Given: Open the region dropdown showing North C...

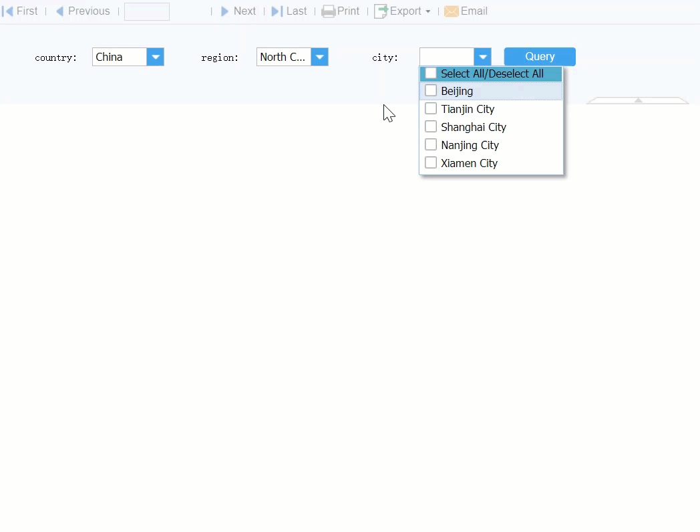Looking at the screenshot, I should tap(320, 57).
